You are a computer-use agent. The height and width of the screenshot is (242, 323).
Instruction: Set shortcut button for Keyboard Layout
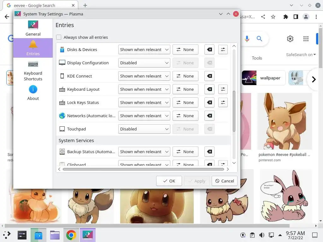pos(185,89)
